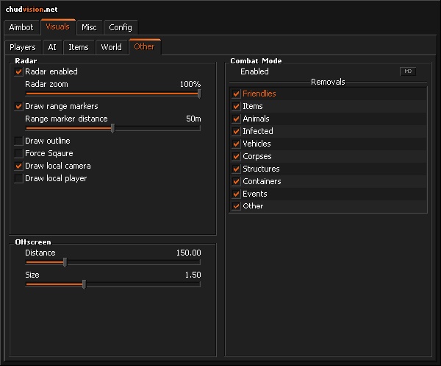Uncheck Events in Removals
This screenshot has width=441, height=366.
pyautogui.click(x=236, y=194)
